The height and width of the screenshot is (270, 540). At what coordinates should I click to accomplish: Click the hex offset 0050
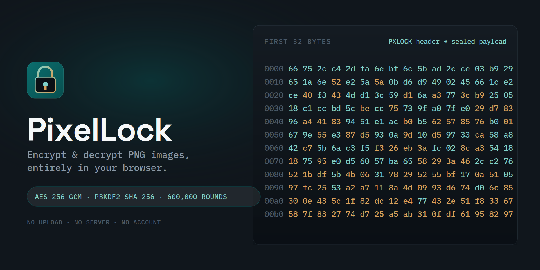coord(274,135)
